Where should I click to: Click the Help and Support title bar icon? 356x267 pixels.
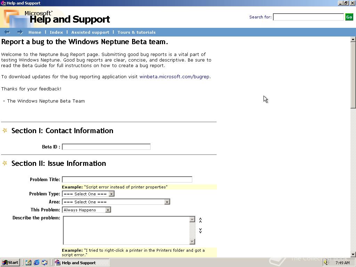pyautogui.click(x=3, y=3)
